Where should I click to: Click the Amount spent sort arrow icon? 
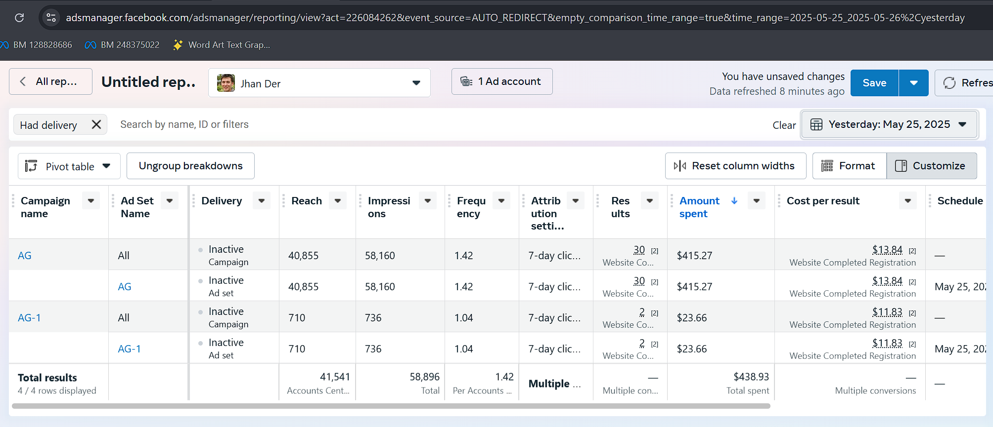point(734,200)
